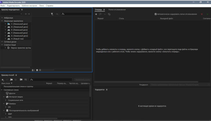Click the Preset Browser vertical scrollbar
Viewport: 211px width, 121px height.
click(x=90, y=91)
